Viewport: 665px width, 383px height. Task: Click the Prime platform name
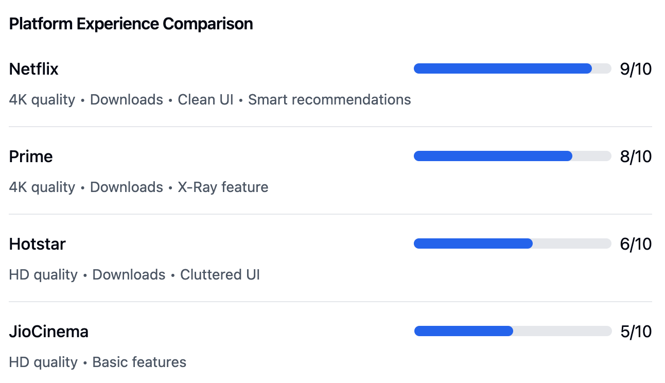click(x=31, y=156)
